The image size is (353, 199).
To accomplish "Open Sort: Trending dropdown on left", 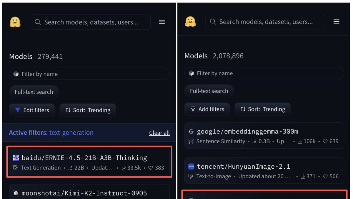I will point(88,110).
